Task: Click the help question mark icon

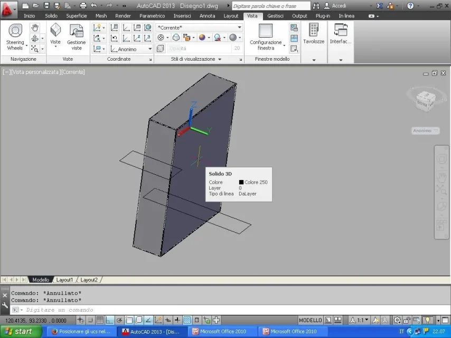Action: coord(410,6)
